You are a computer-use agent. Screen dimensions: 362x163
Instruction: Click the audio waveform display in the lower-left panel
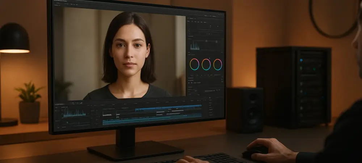pyautogui.click(x=75, y=112)
